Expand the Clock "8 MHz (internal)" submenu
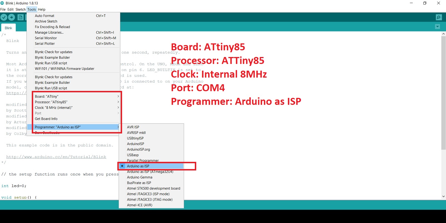446x223 pixels. pos(74,108)
